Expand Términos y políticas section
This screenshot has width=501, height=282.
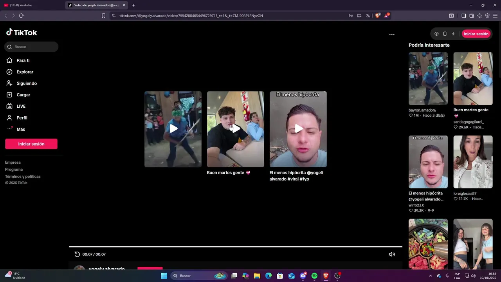[23, 177]
